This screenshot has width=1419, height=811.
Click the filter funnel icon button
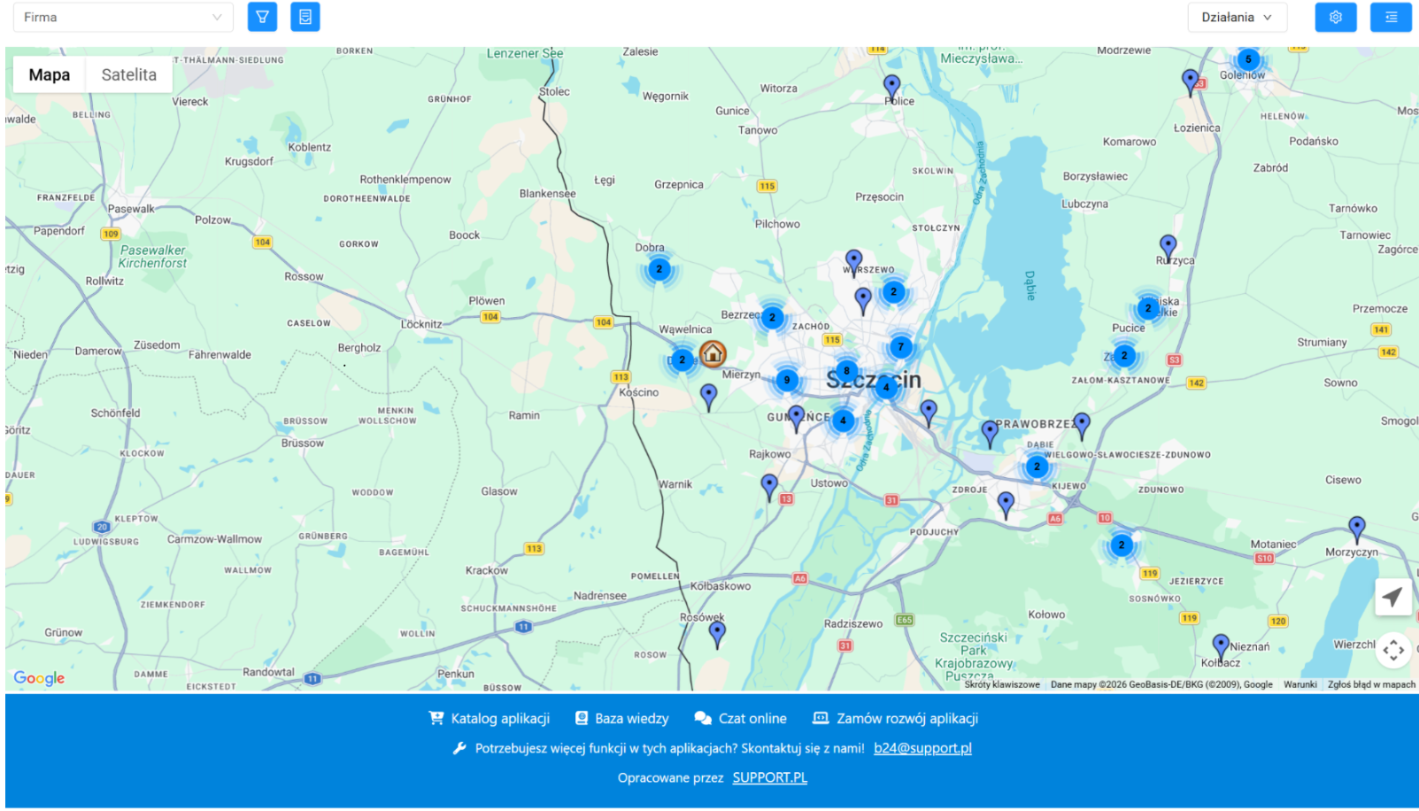click(262, 17)
